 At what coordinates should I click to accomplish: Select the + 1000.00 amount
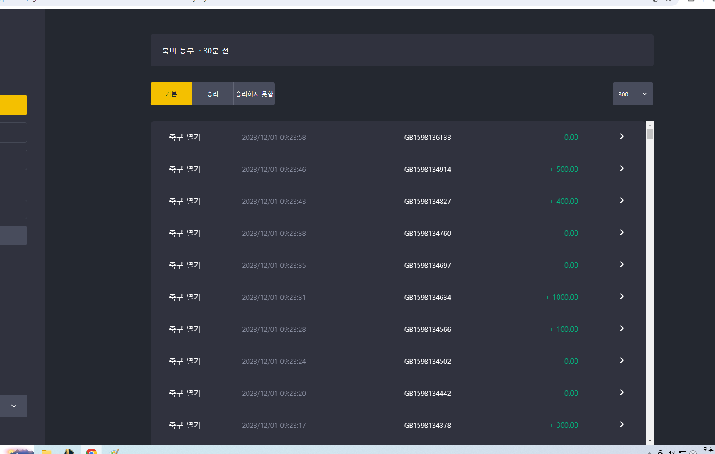562,297
